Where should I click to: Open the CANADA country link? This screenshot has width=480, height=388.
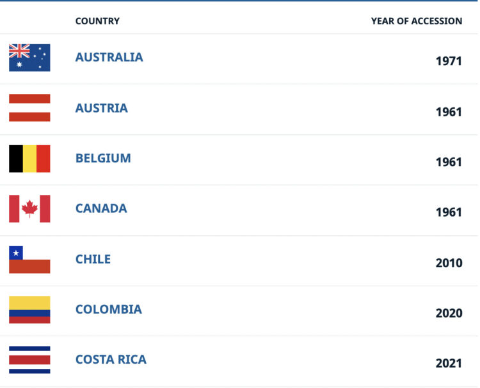coord(101,208)
